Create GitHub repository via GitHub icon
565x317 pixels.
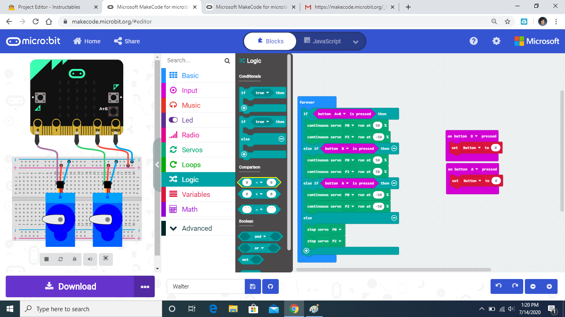tap(271, 286)
